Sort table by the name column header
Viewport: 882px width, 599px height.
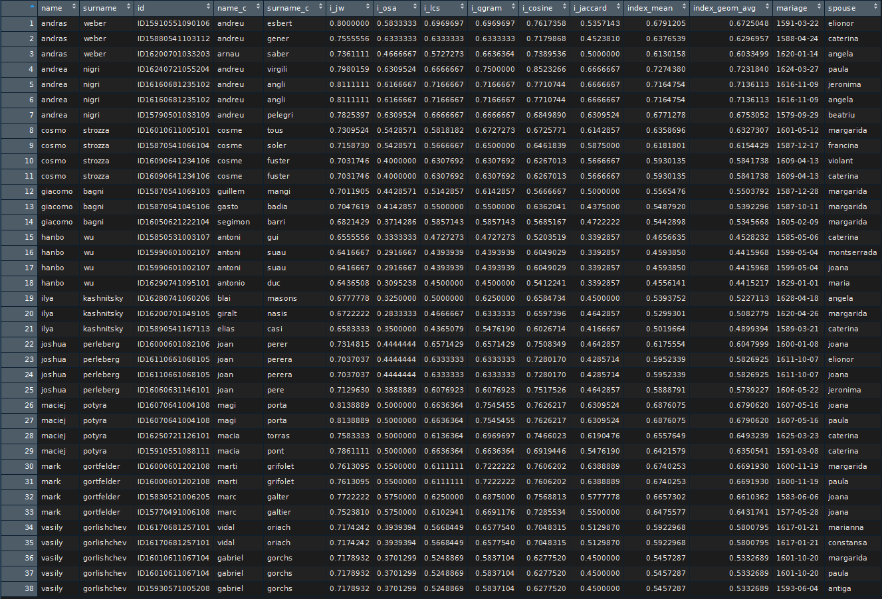click(58, 8)
